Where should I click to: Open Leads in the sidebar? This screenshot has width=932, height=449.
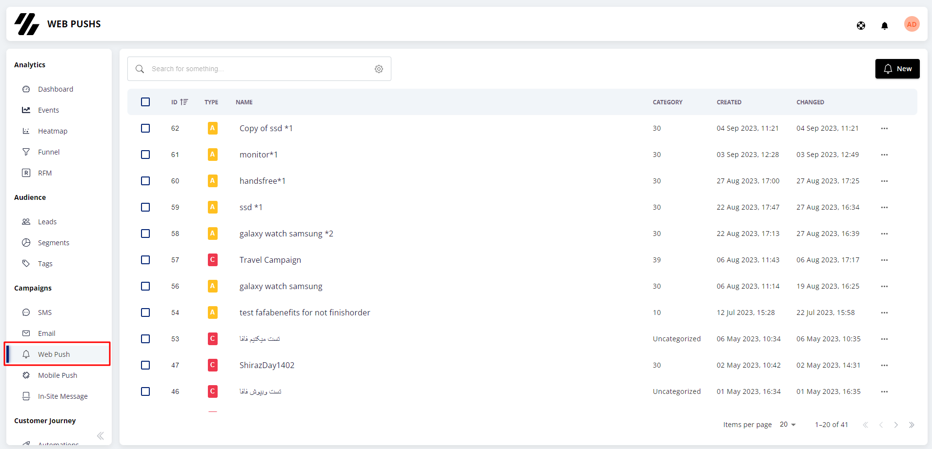[47, 222]
